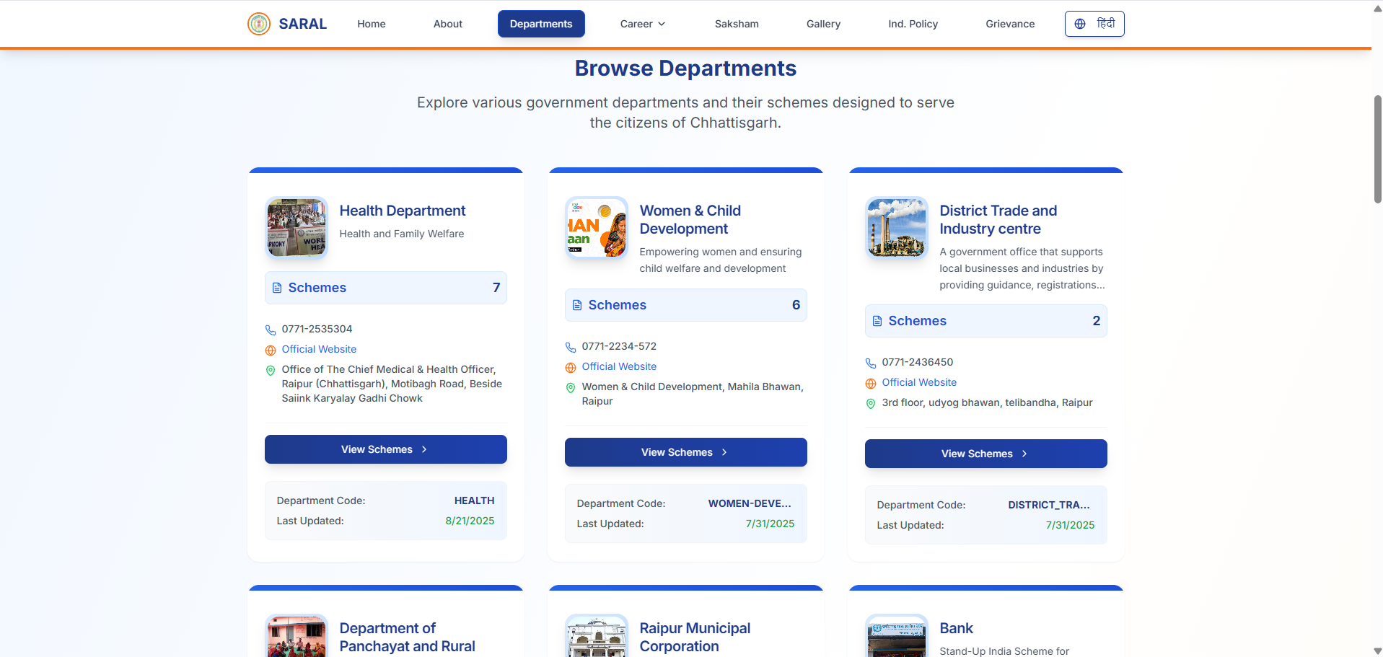Click phone number 0771-2436450

[x=918, y=362]
